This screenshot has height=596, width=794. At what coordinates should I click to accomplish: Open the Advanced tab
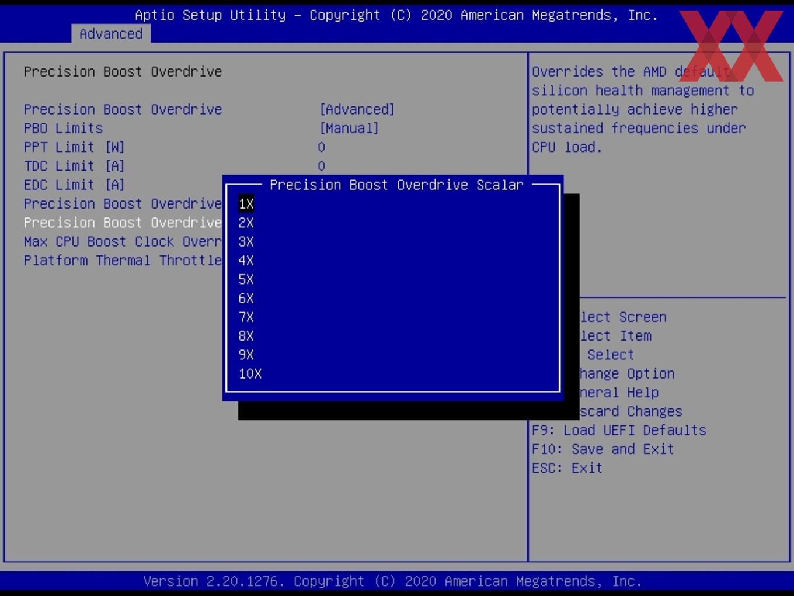pyautogui.click(x=111, y=34)
